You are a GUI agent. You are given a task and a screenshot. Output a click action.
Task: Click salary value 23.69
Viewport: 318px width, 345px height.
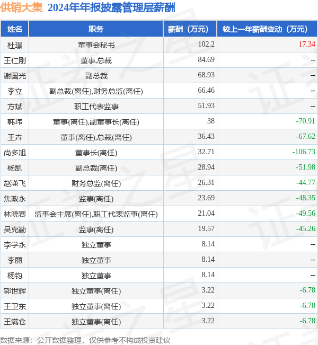(206, 198)
